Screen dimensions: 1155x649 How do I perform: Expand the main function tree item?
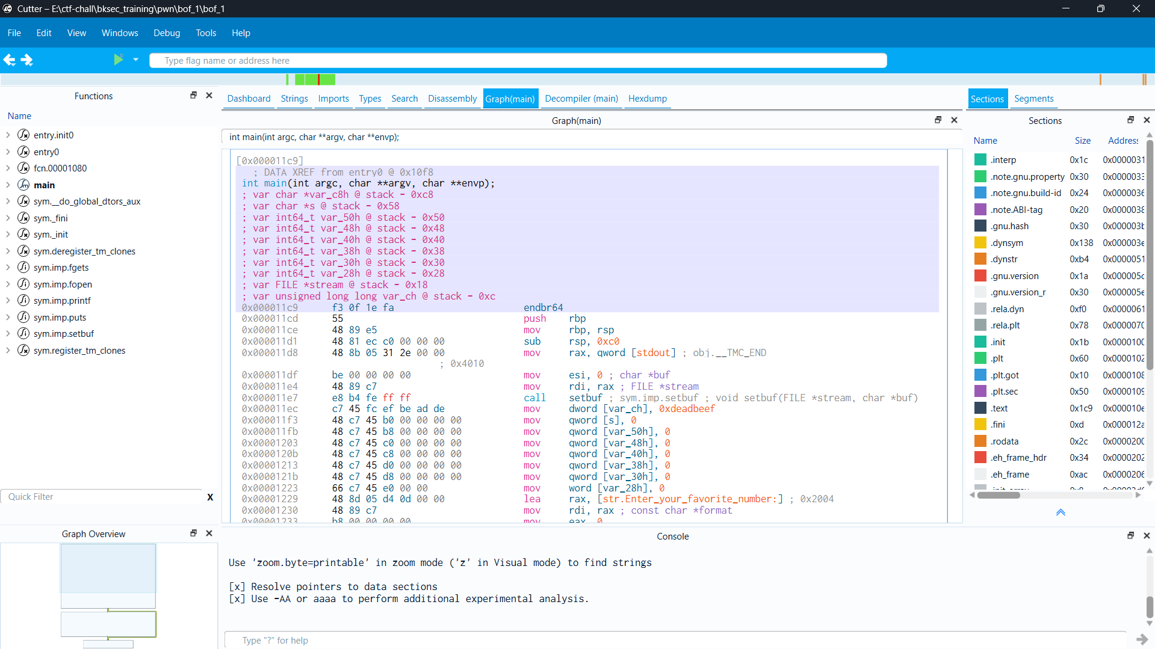[x=8, y=185]
